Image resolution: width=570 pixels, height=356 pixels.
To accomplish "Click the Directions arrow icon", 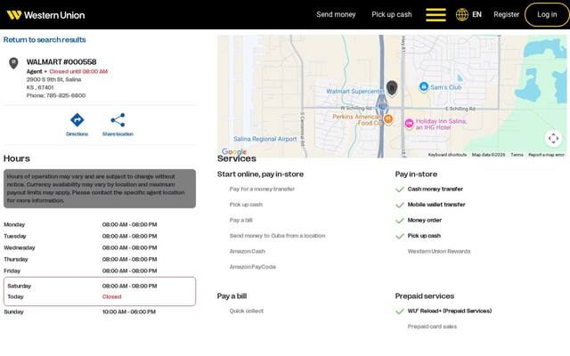I will [x=77, y=120].
